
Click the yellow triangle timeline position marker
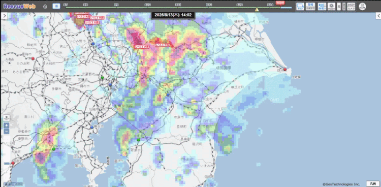(257, 10)
